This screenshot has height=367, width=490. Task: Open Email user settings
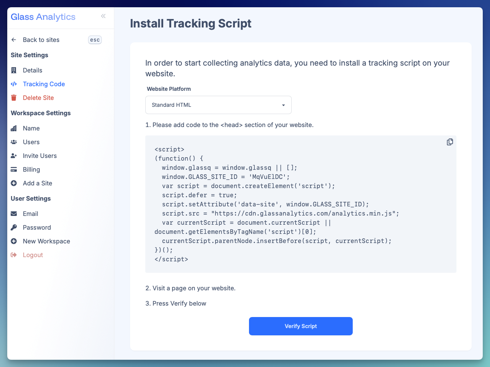31,214
